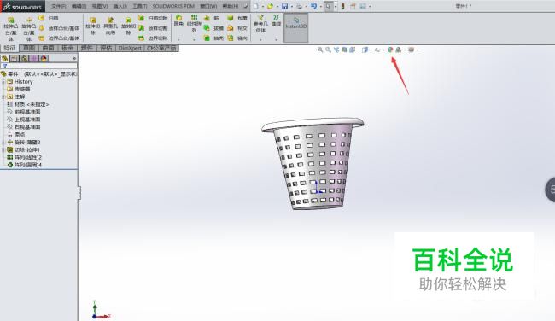Open dropdown arrow next to Undo icon
Viewport: 555px width, 321px height.
[x=320, y=6]
